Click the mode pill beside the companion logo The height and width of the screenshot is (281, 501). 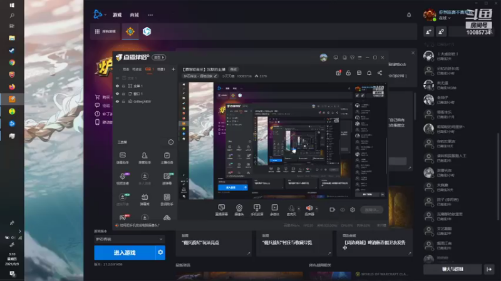159,57
